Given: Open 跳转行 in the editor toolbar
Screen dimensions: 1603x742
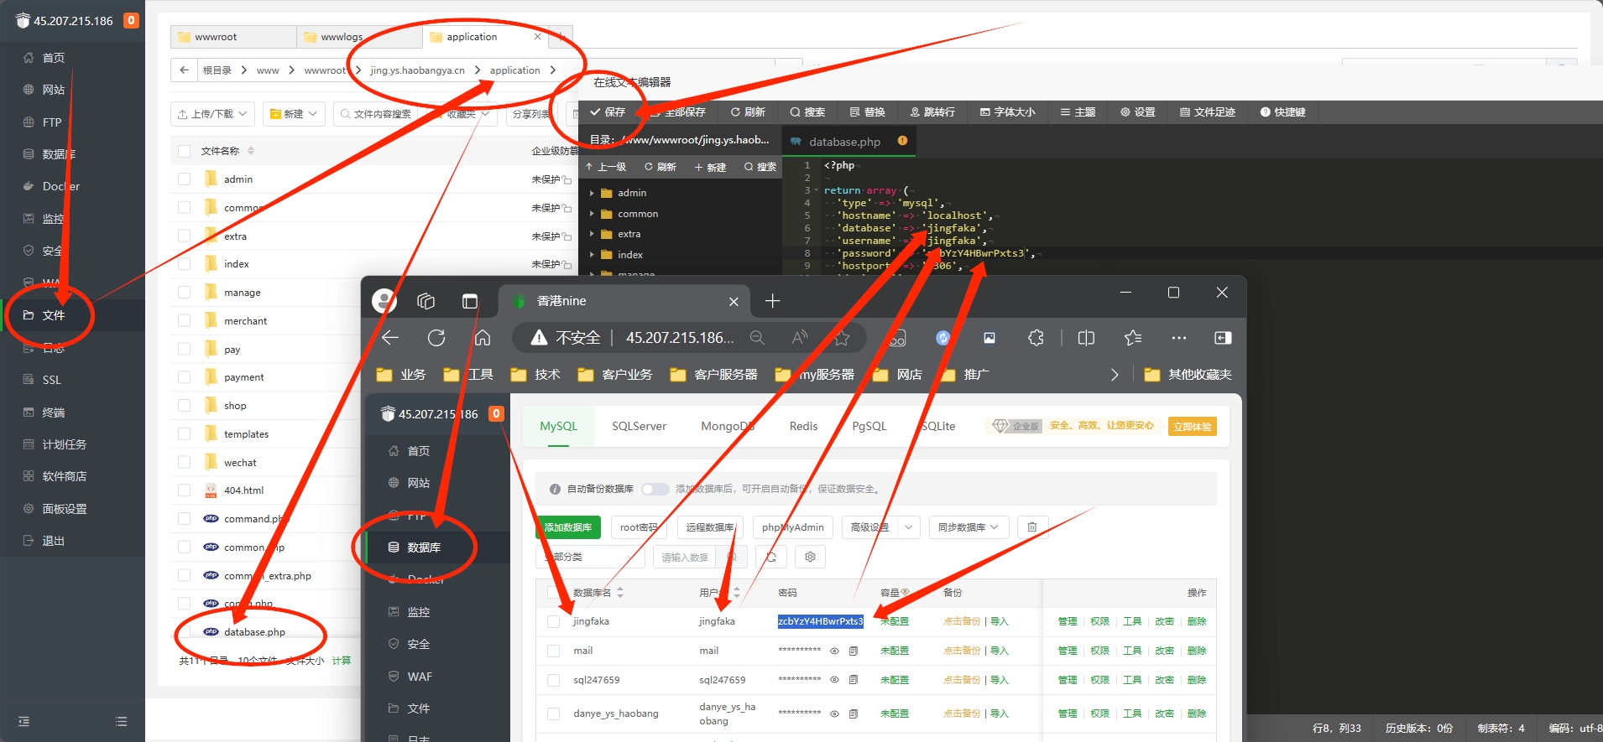Looking at the screenshot, I should pyautogui.click(x=932, y=112).
